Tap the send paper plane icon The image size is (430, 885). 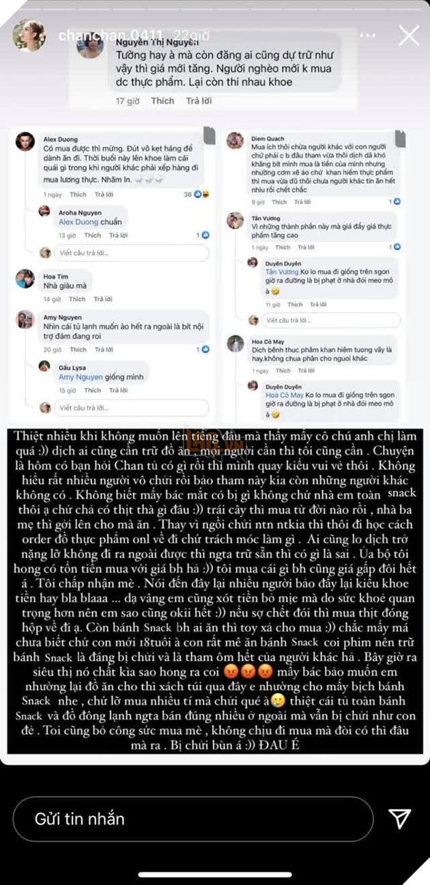399,818
